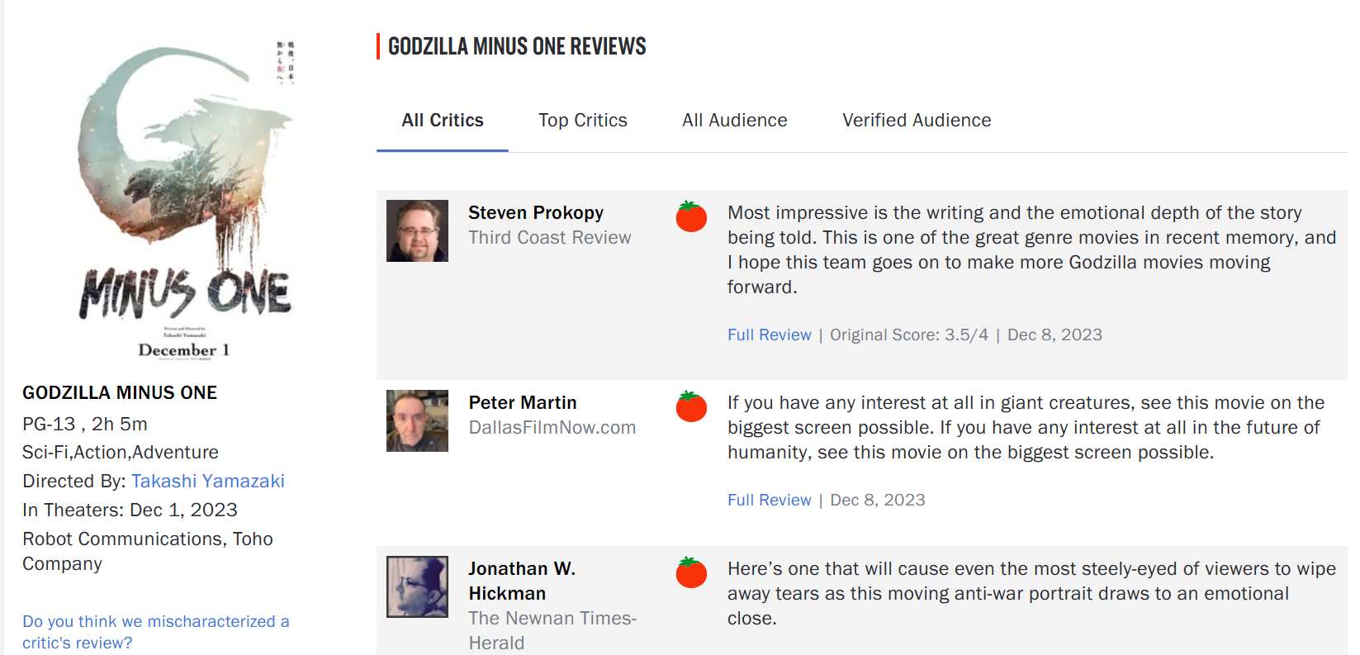Open Full Review link for Steven Prokopy
Image resolution: width=1360 pixels, height=655 pixels.
(770, 335)
